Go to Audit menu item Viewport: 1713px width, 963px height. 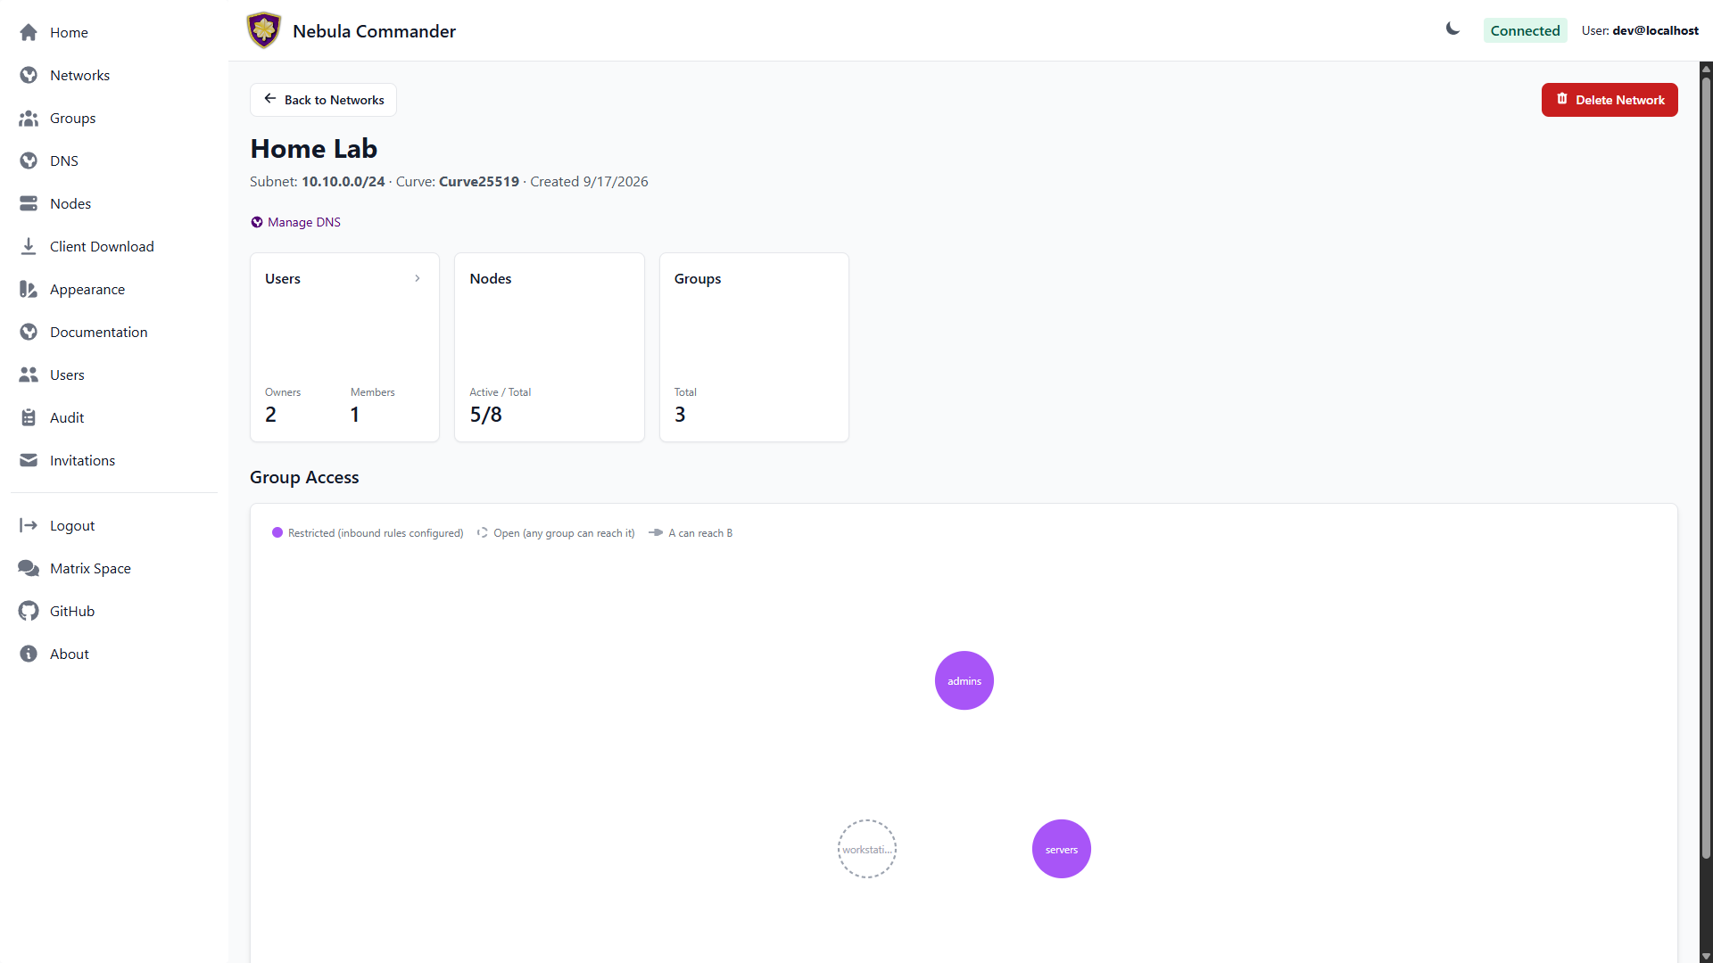click(x=114, y=417)
